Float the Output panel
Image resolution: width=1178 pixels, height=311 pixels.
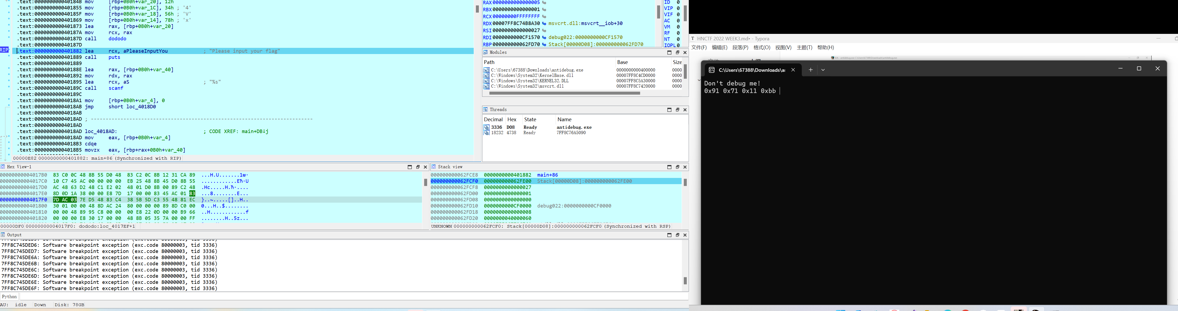tap(677, 235)
